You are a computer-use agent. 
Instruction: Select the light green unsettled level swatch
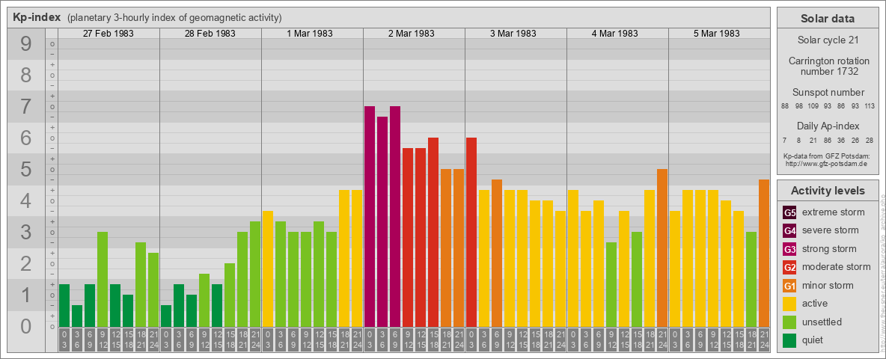click(789, 322)
